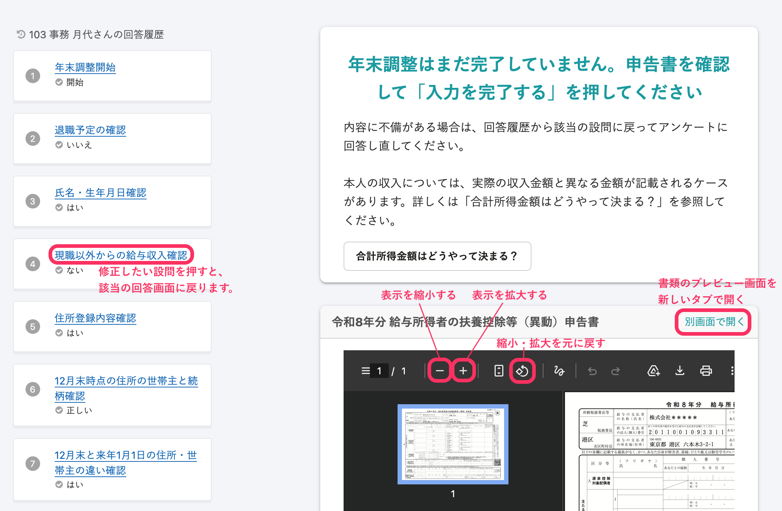
Task: Click step number 4 badge
Action: pyautogui.click(x=33, y=264)
